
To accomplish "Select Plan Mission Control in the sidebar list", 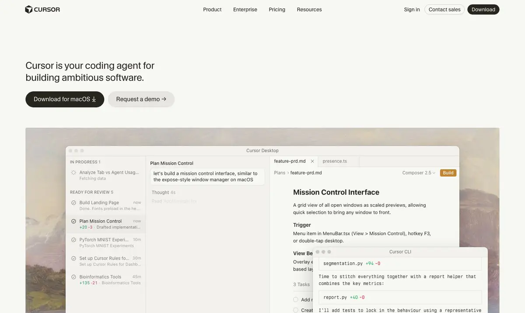I will (105, 224).
